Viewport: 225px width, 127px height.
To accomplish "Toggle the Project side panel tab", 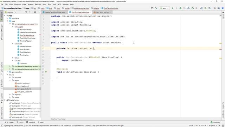I will (x=2, y=17).
